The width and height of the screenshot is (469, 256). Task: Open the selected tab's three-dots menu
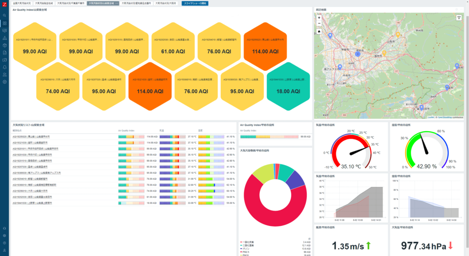(x=116, y=3)
